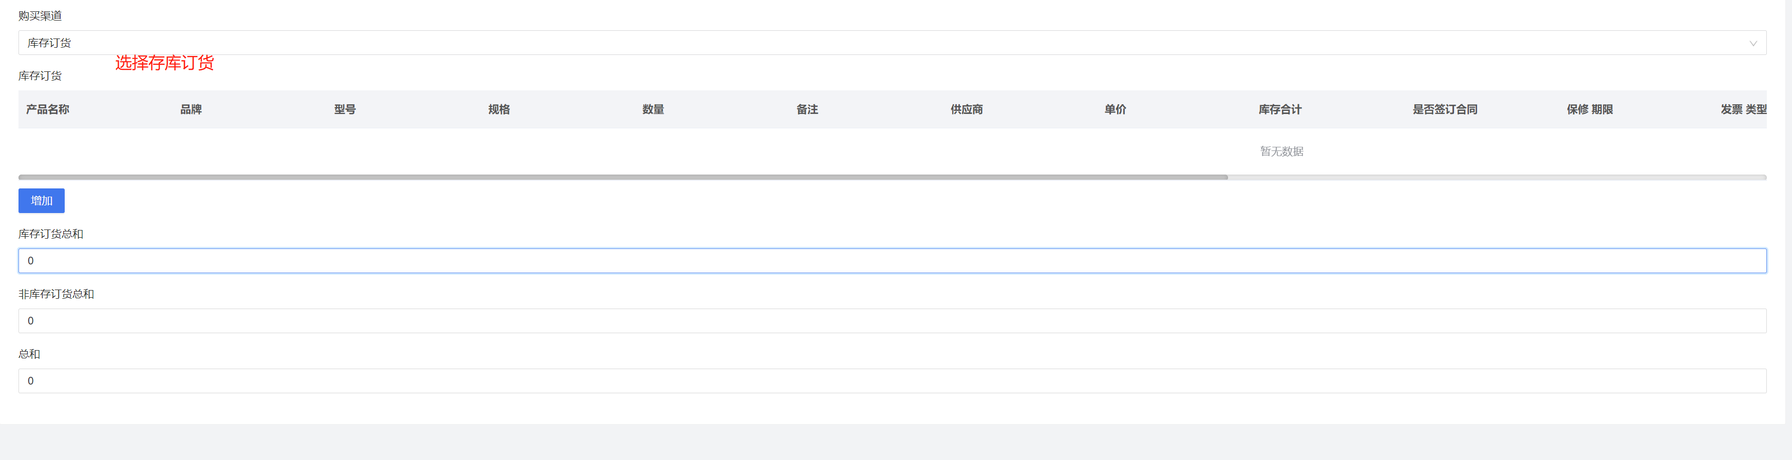The height and width of the screenshot is (460, 1792).
Task: Click the 库存订货总和 label
Action: coord(51,234)
